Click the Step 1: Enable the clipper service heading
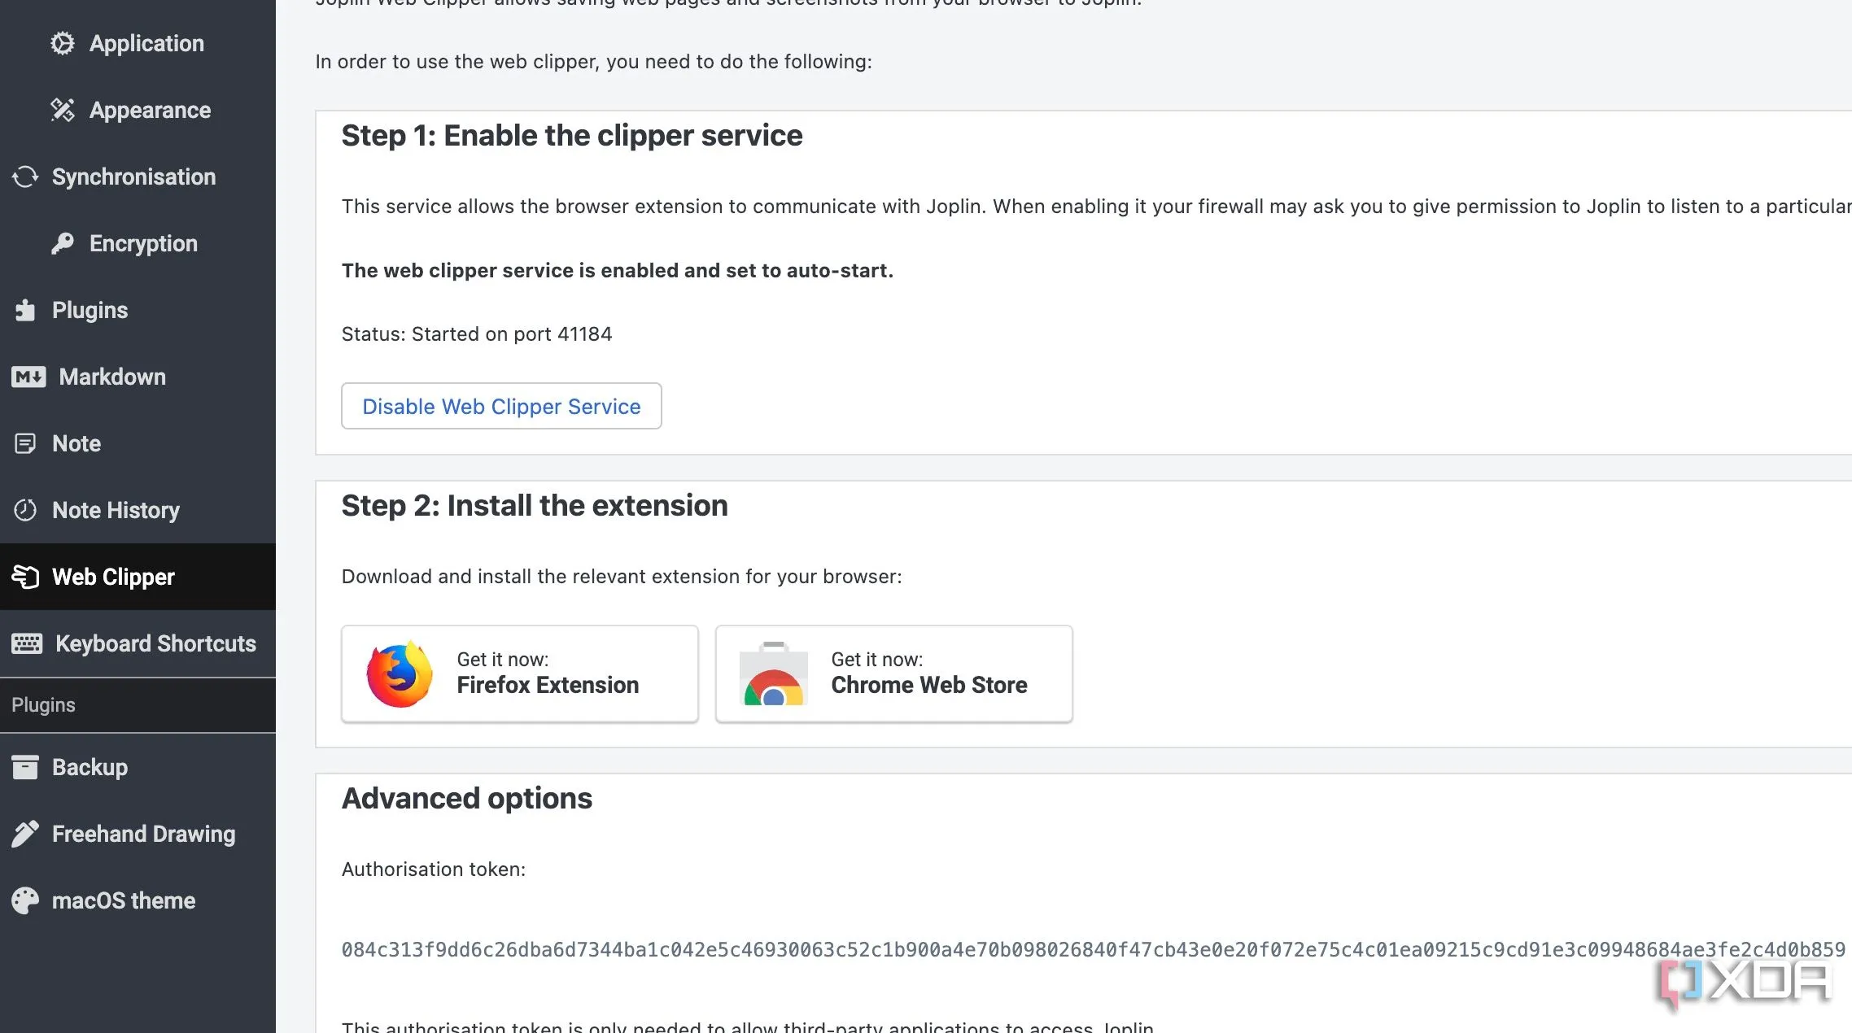Screen dimensions: 1852x1033 [572, 135]
